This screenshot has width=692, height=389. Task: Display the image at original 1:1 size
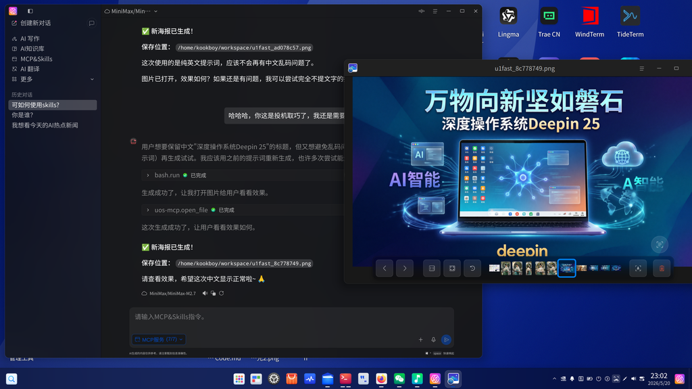coord(432,269)
